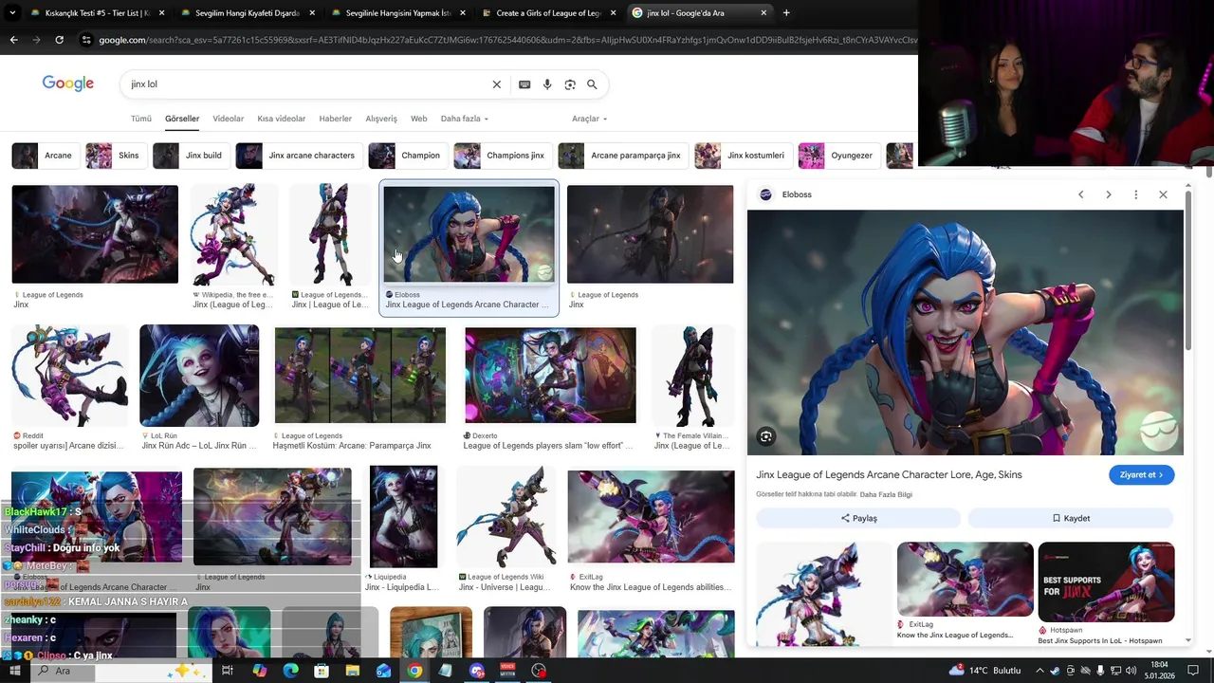Open the 'Daha Fazla Bilgi' copyright link
Screen dimensions: 1214x683
[886, 494]
